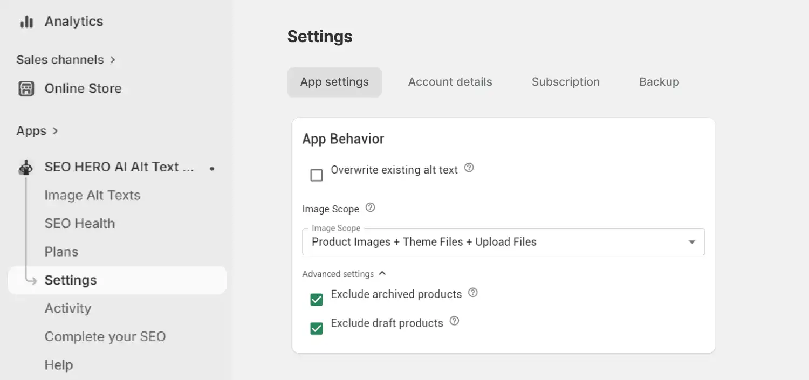Click the Analytics bar chart icon

(x=26, y=22)
